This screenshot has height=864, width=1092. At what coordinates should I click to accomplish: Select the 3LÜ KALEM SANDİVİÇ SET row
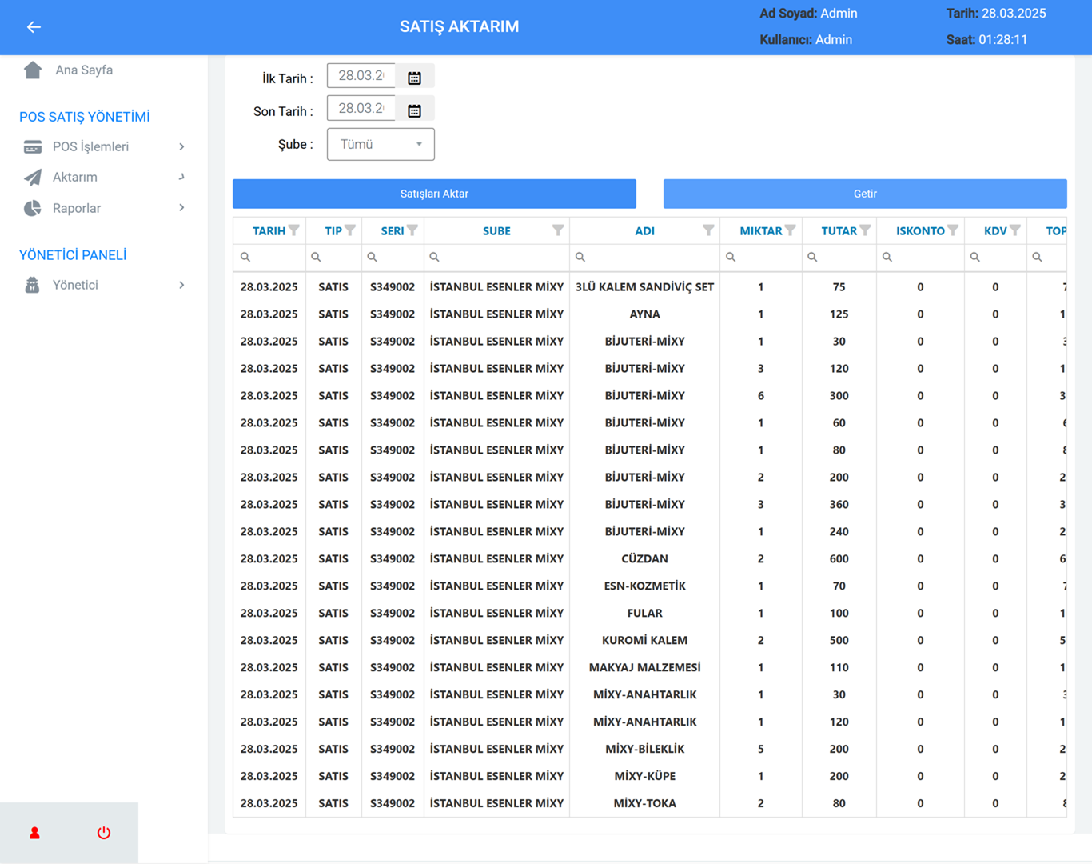650,287
